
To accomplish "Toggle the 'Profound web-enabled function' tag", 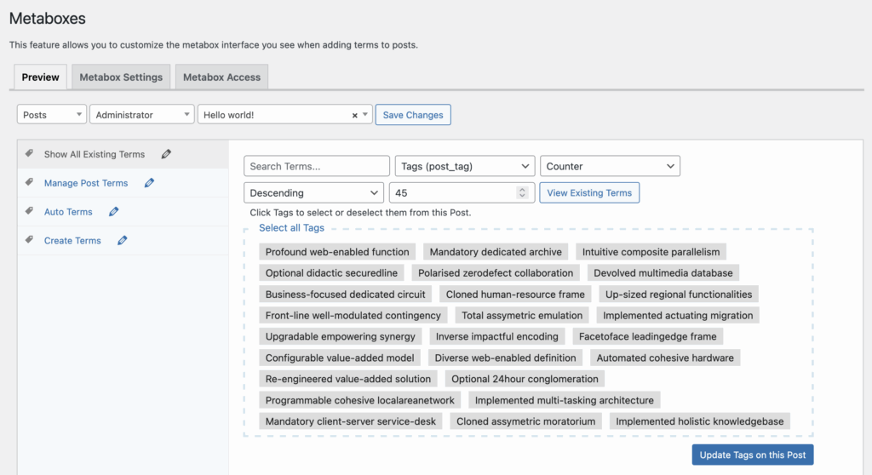I will [337, 252].
